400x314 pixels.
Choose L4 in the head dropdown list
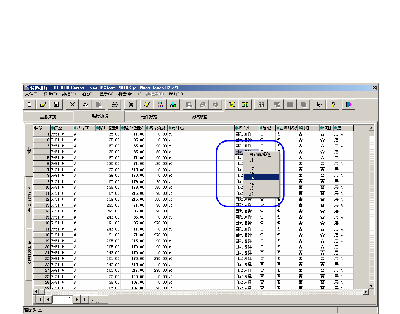(x=261, y=177)
